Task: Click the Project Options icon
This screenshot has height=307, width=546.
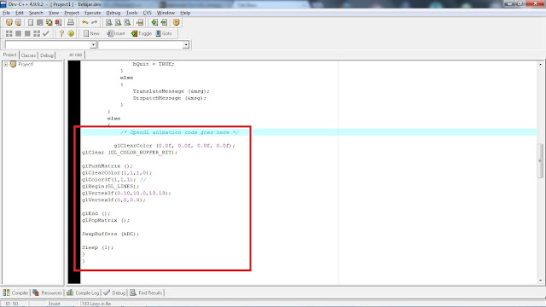Action: click(x=177, y=22)
